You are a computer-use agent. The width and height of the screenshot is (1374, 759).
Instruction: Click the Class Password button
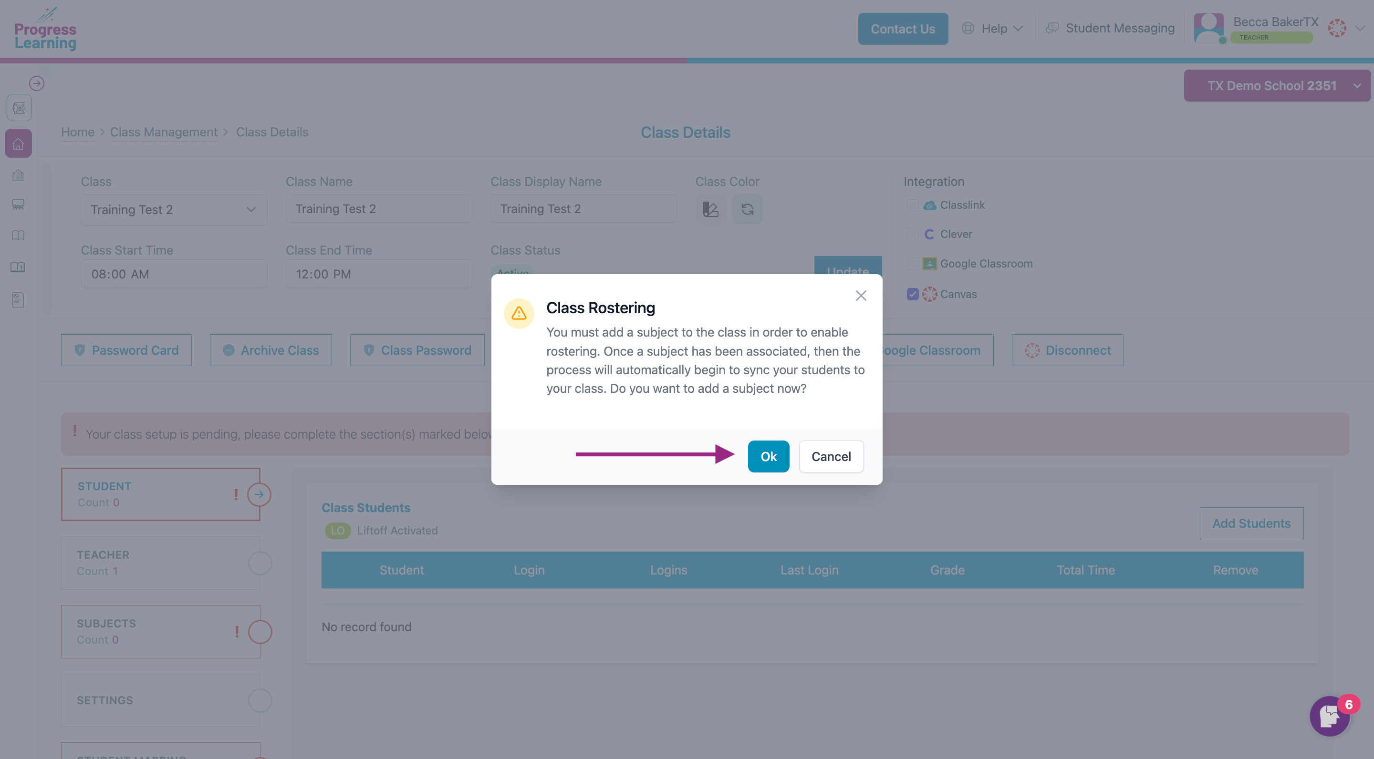(417, 350)
